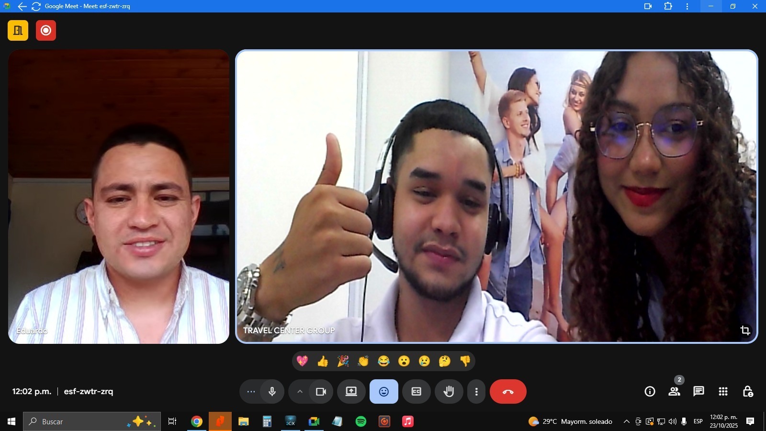The width and height of the screenshot is (766, 431).
Task: Toggle closed captions
Action: point(416,392)
